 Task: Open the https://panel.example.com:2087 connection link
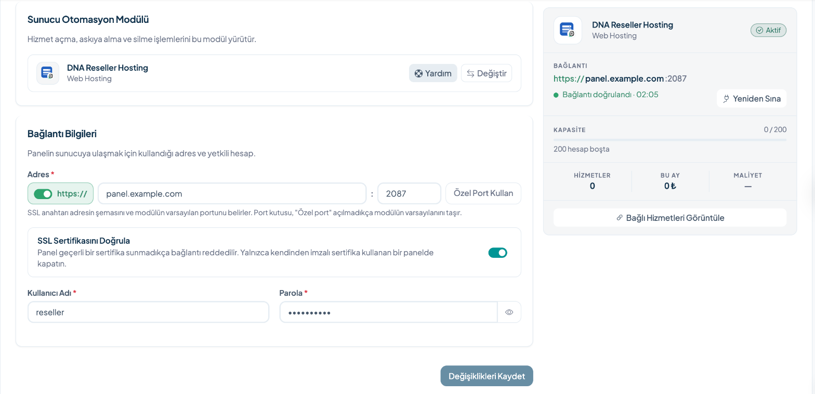(620, 78)
